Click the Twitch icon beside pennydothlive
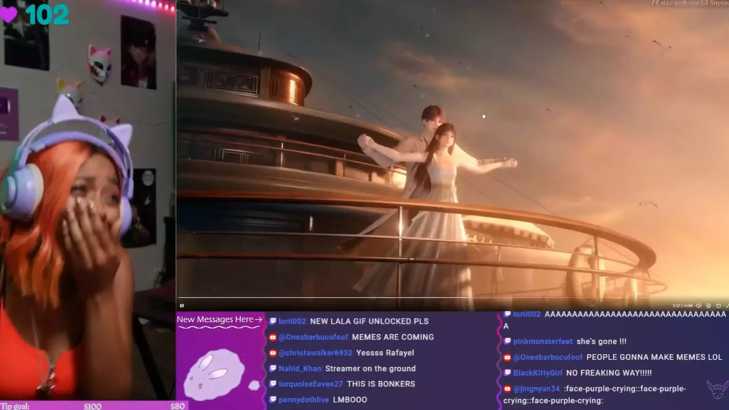 click(x=273, y=400)
